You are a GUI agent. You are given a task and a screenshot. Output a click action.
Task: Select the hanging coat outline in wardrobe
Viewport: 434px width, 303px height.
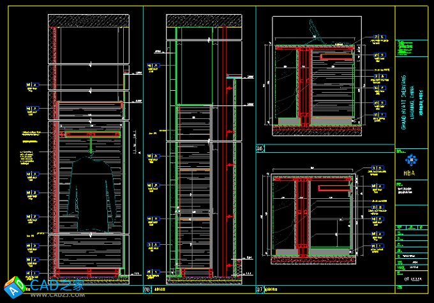pyautogui.click(x=91, y=192)
